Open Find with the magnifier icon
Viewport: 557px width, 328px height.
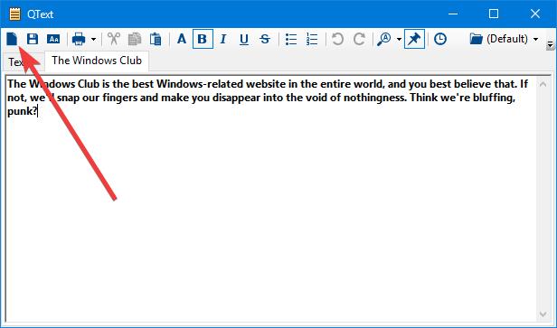pos(384,39)
